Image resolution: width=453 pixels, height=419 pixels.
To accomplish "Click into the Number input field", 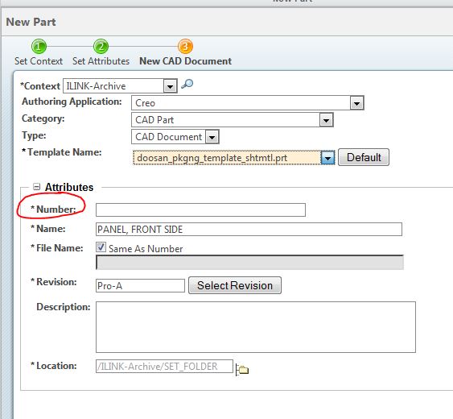I will click(200, 209).
